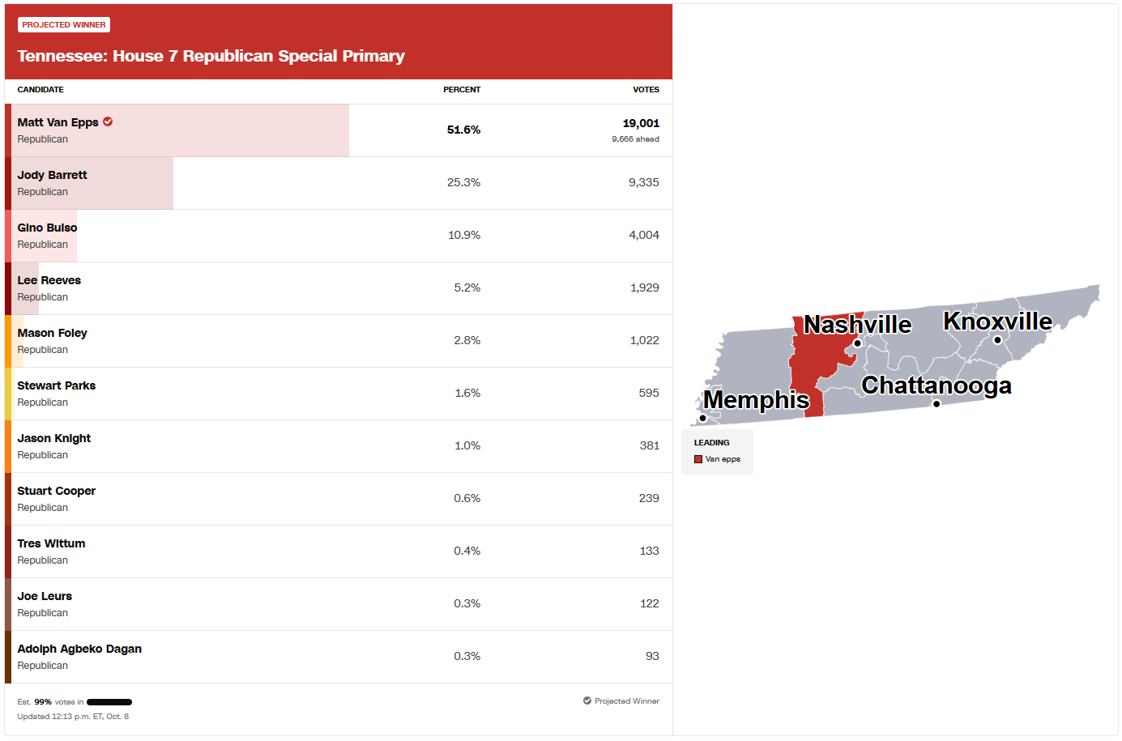Screen dimensions: 1122x741
Task: Click the Nashville city dot on map
Action: click(857, 343)
